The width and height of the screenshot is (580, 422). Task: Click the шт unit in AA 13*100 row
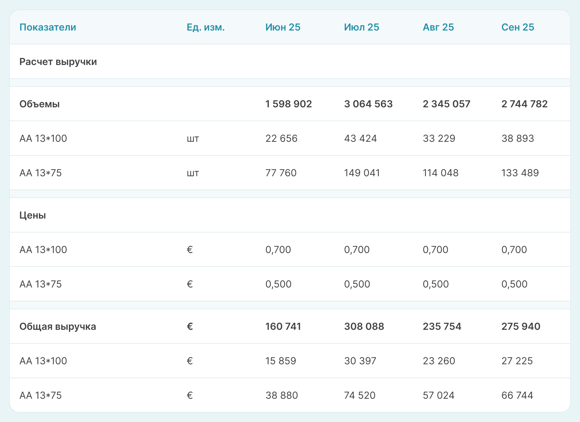coord(193,139)
